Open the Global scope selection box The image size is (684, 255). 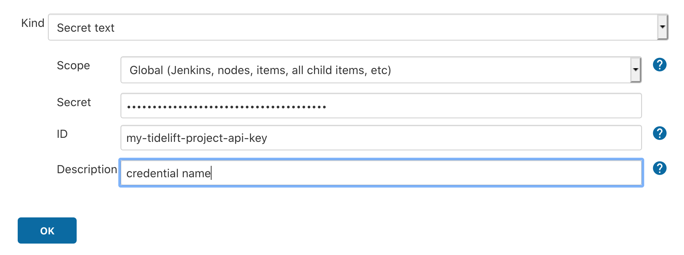coord(381,70)
